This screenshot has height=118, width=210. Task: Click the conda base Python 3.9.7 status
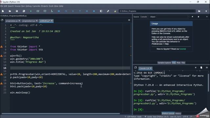point(157,117)
